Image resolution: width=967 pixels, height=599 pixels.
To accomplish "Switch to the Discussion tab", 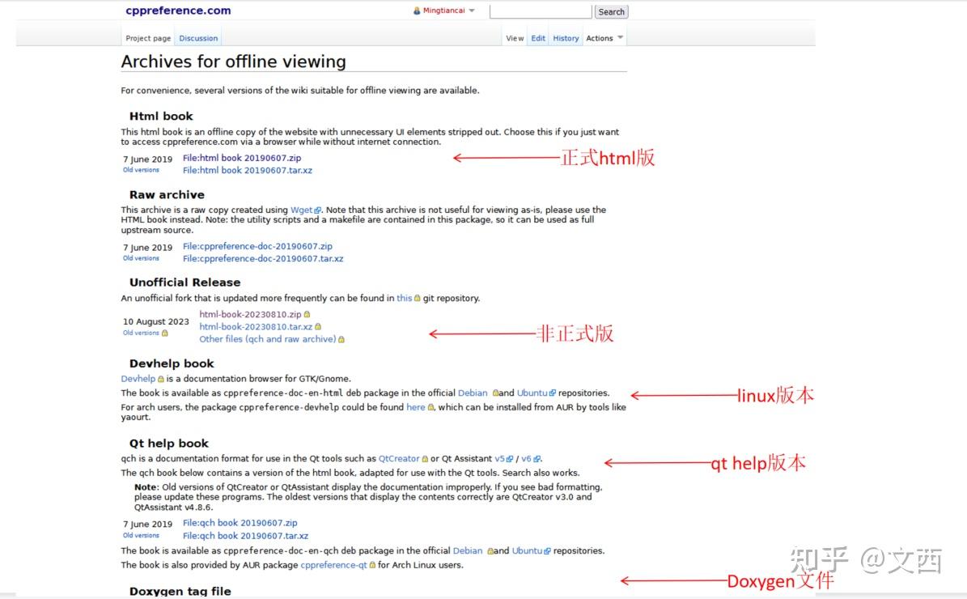I will (197, 37).
